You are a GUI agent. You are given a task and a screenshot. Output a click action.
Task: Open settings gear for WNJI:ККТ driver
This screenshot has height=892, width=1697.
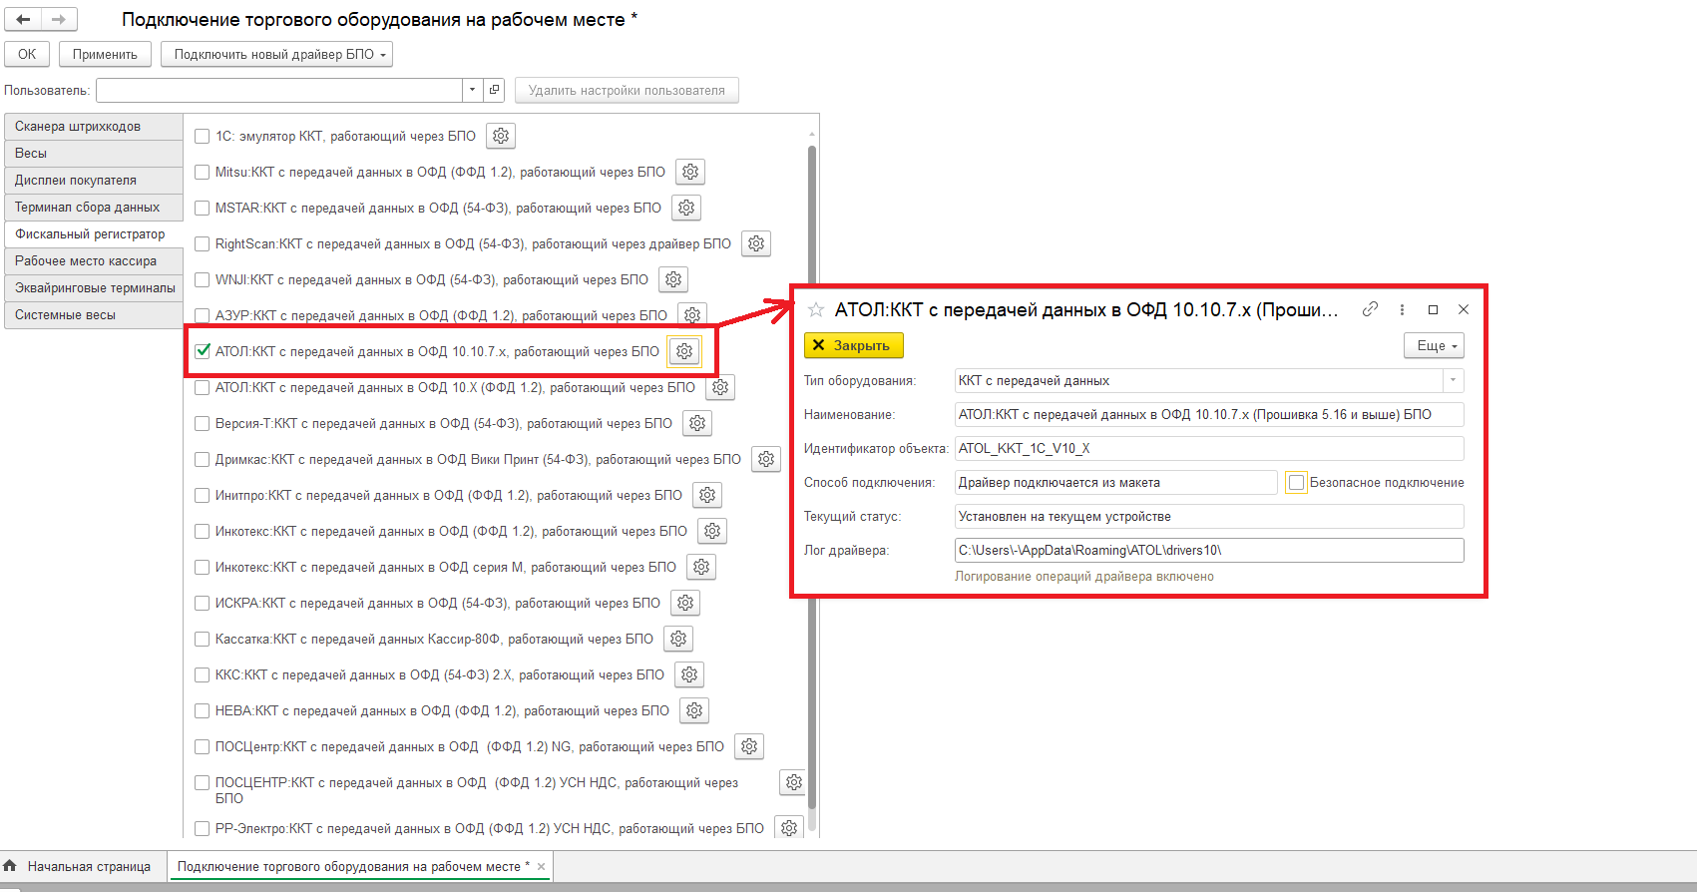pos(673,279)
